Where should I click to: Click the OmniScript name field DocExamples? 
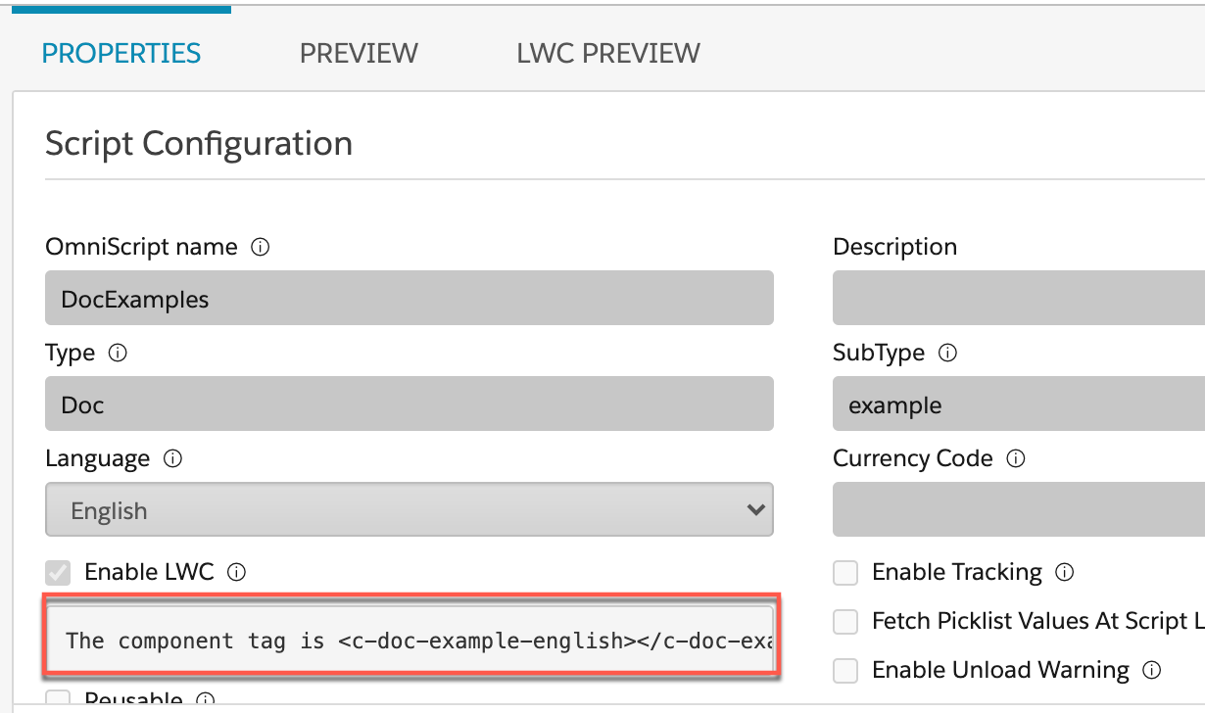tap(410, 299)
